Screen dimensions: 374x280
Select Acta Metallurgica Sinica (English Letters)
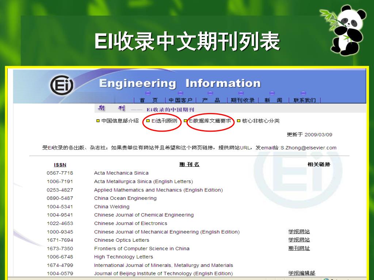tap(143, 182)
